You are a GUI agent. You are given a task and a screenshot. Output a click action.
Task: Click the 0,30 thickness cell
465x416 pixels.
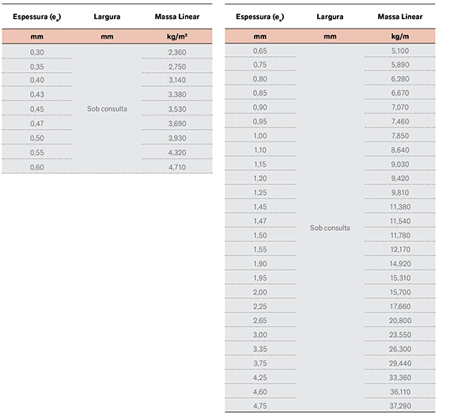[36, 52]
